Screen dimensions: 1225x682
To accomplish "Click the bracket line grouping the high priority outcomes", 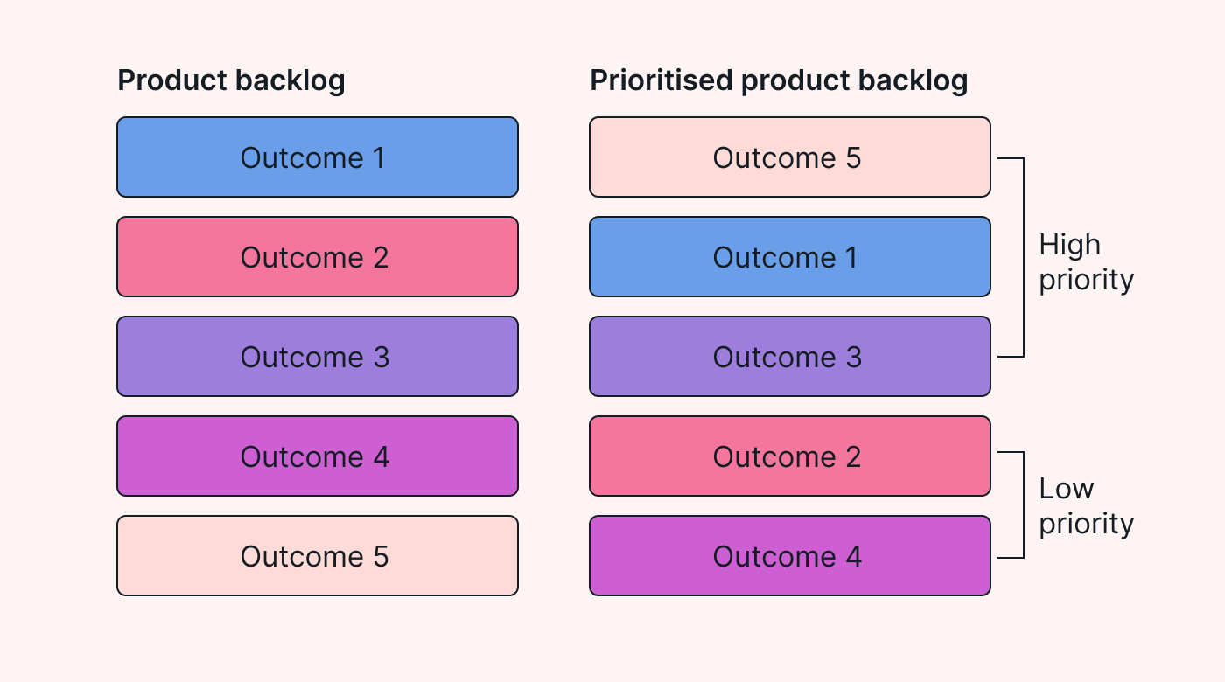I will coord(1023,257).
